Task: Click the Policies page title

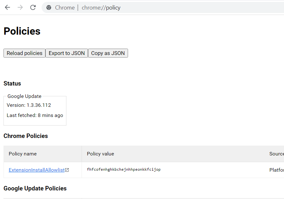Action: (x=22, y=31)
